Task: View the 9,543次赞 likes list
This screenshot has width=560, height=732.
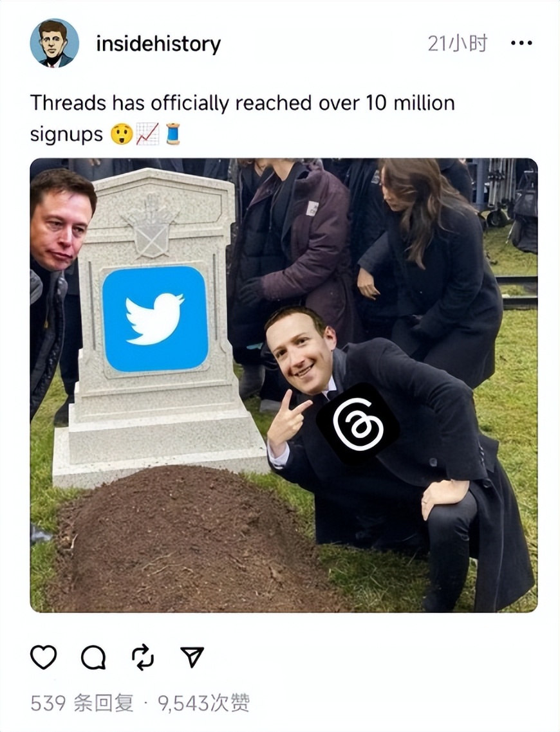Action: pyautogui.click(x=203, y=703)
